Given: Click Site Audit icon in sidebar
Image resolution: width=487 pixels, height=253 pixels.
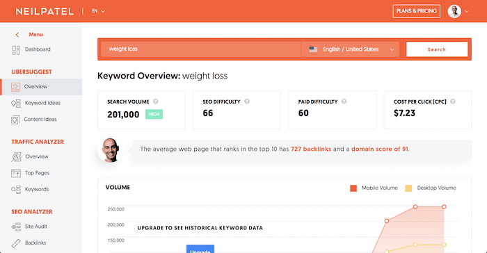Looking at the screenshot, I should click(x=16, y=227).
